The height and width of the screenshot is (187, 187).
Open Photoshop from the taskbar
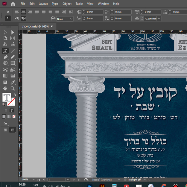89,186
